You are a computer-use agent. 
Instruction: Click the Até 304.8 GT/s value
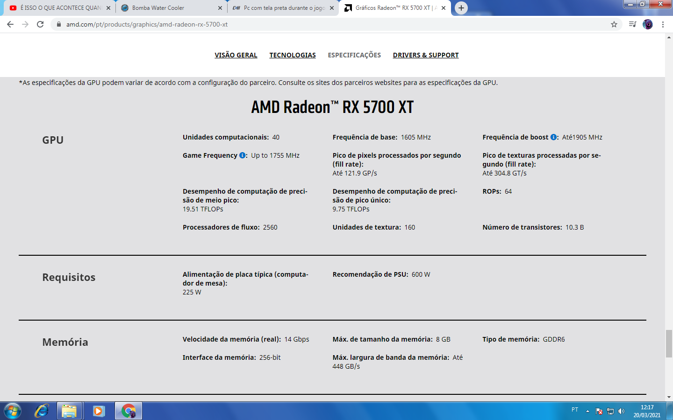click(x=504, y=173)
